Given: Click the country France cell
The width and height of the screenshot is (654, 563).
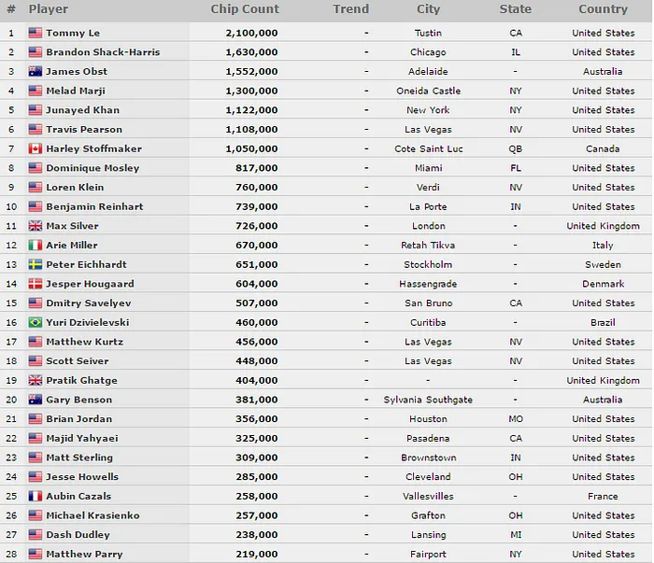Looking at the screenshot, I should click(603, 497).
